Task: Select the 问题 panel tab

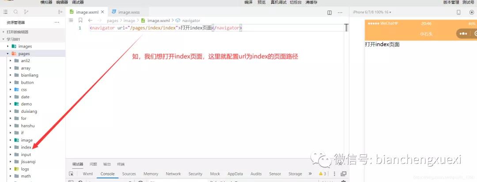Action: pos(93,164)
